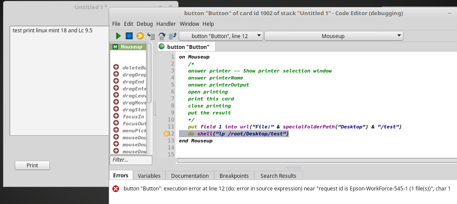Switch to the Breakpoints tab
The width and height of the screenshot is (457, 204).
(234, 176)
